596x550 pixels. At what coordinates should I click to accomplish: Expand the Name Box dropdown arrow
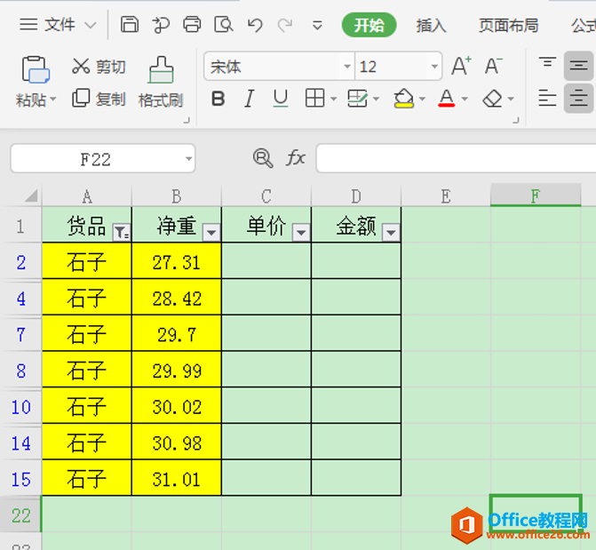coord(188,159)
